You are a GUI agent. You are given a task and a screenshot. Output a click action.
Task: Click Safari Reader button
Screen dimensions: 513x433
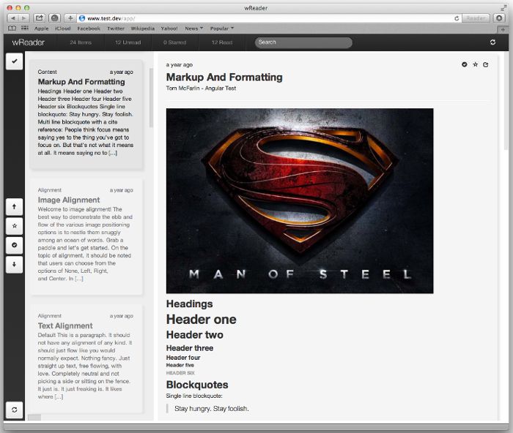click(476, 18)
